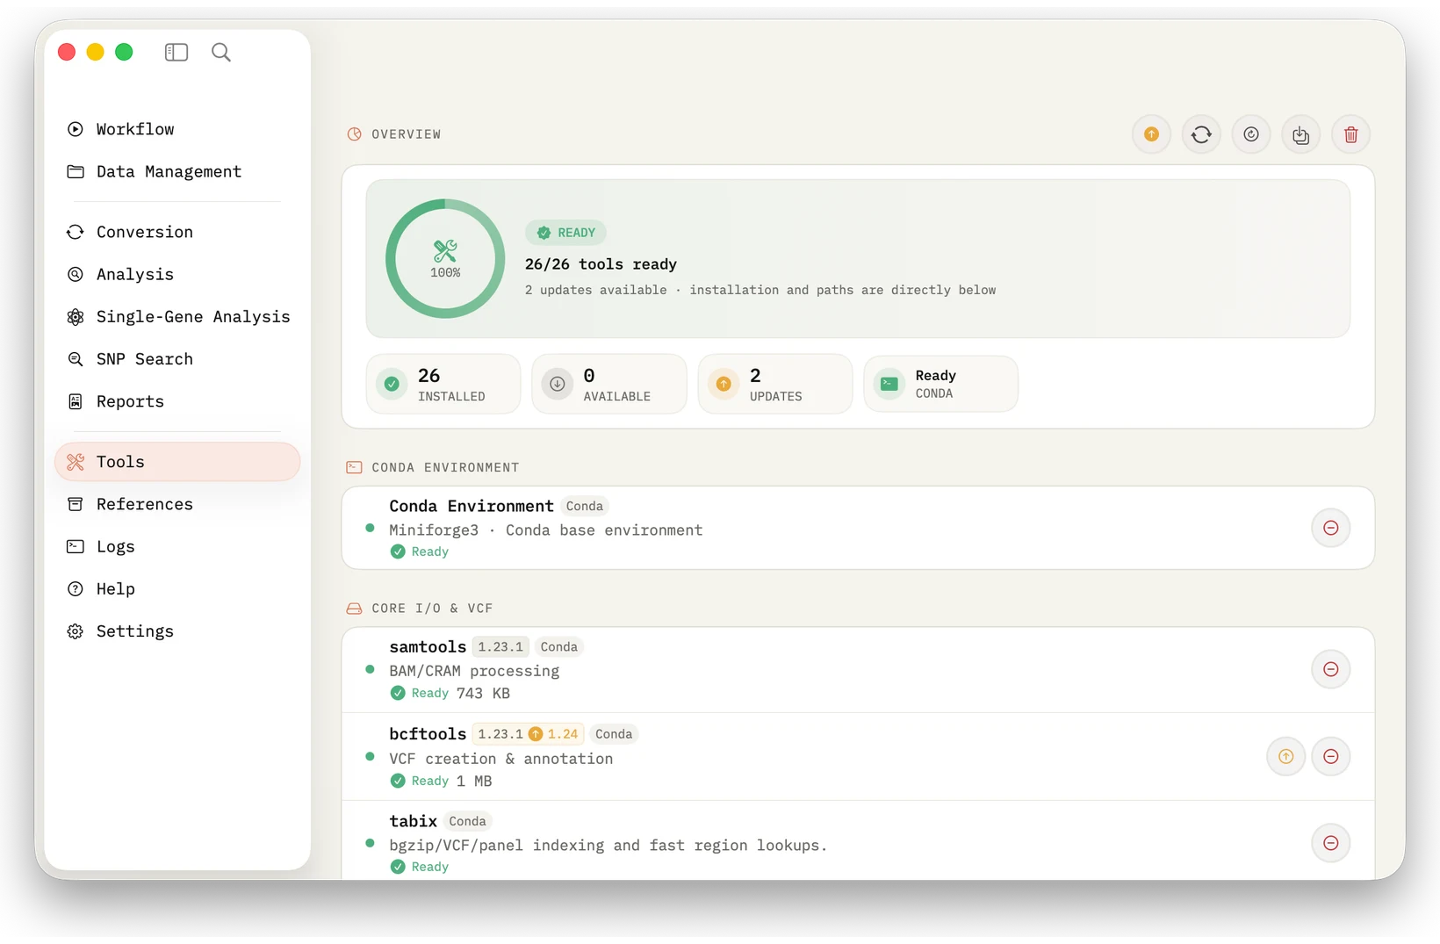1440x944 pixels.
Task: Click the 'BAM/CRAM processing' description
Action: (474, 671)
